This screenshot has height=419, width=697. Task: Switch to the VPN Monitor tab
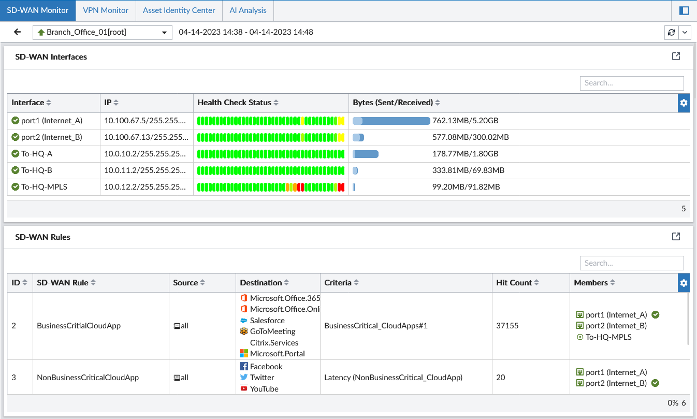106,10
